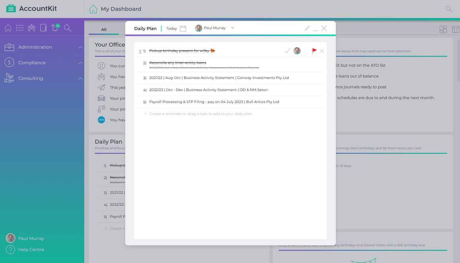Click schedules due to end issue text
460x263 pixels.
click(x=385, y=98)
